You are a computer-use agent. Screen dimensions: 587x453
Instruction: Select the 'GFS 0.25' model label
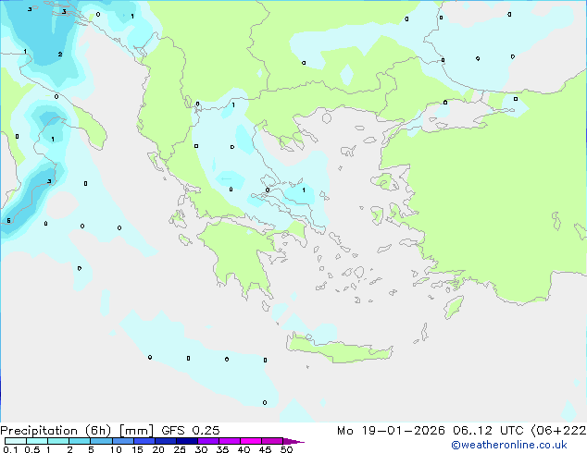click(191, 431)
